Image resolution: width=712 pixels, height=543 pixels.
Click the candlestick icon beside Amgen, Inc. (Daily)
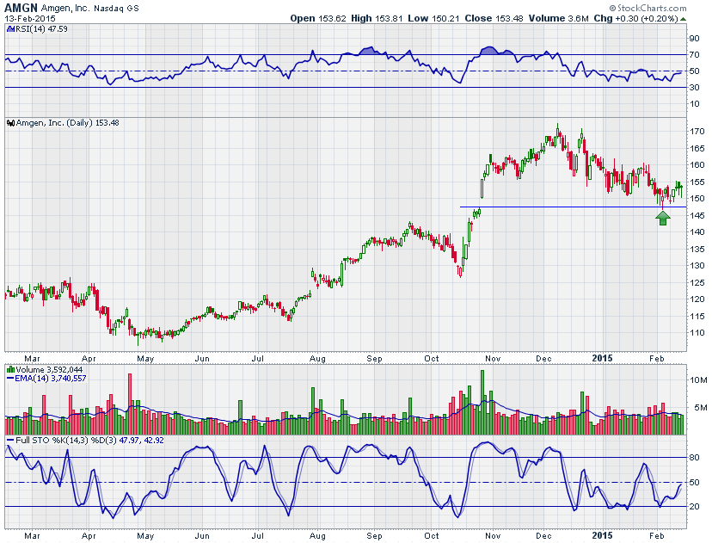pos(11,123)
